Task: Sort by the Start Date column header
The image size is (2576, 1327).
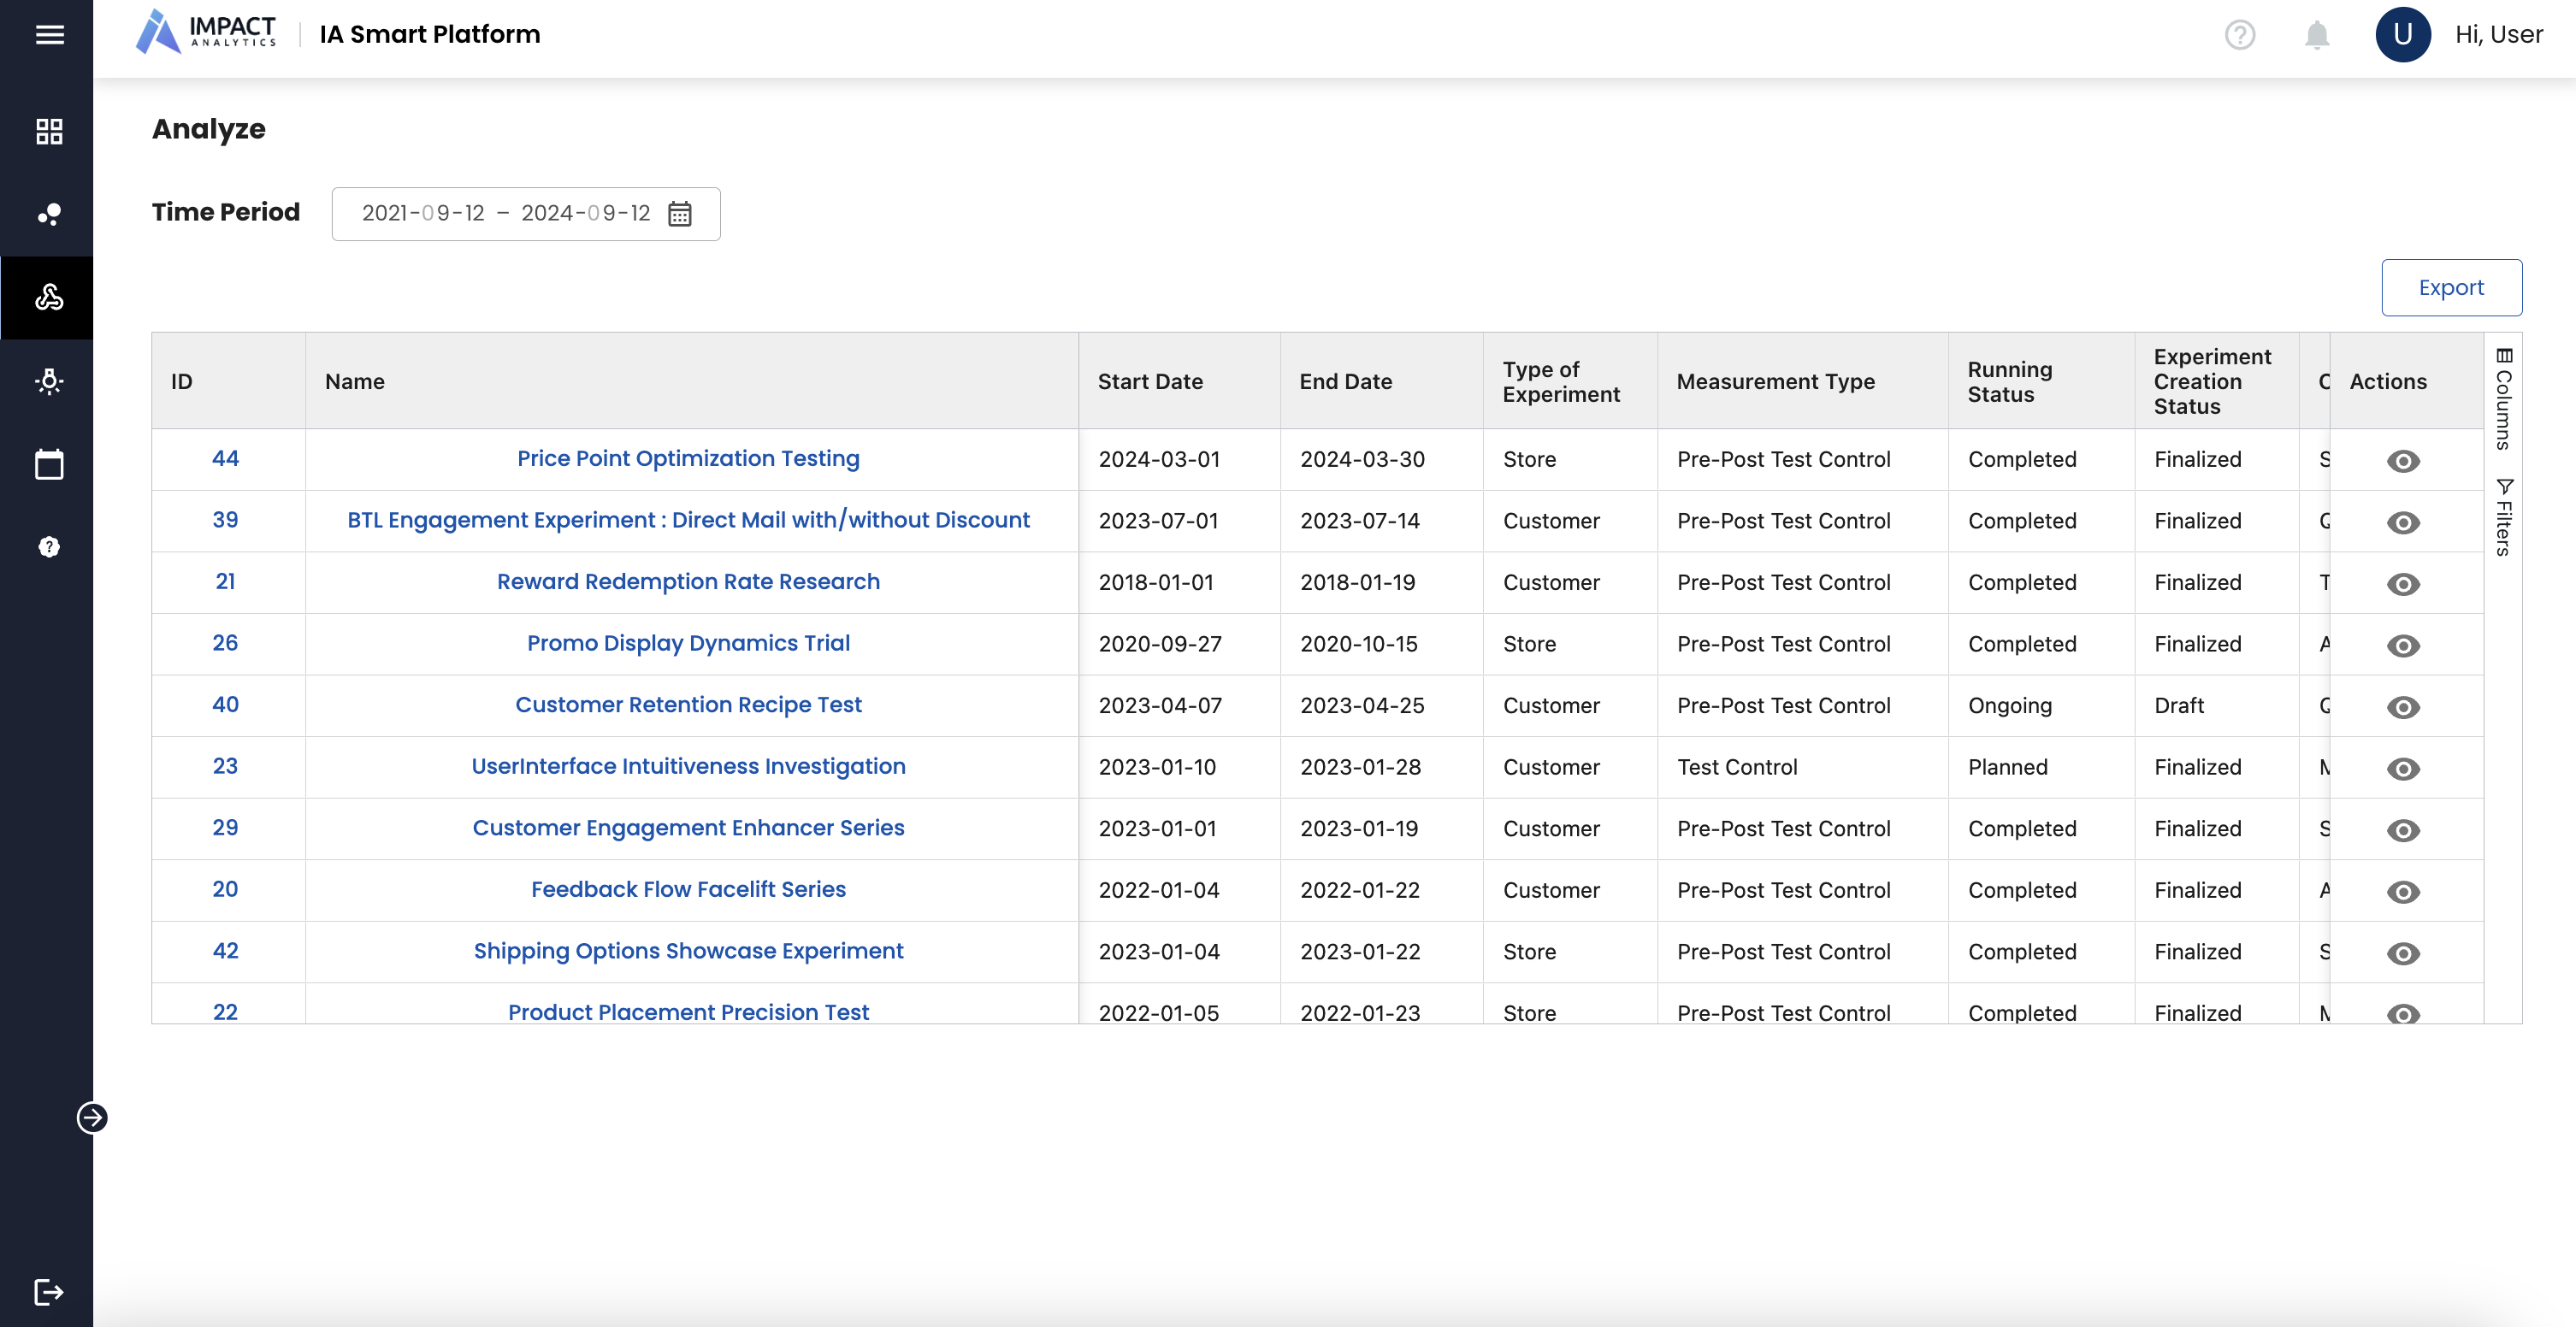Action: [x=1150, y=381]
